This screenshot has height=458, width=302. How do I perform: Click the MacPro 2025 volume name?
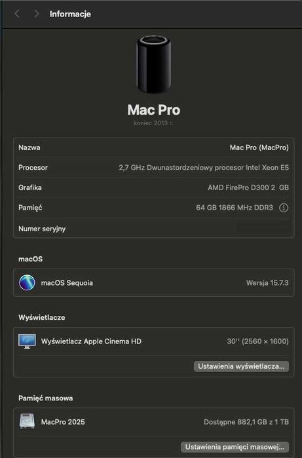click(63, 422)
